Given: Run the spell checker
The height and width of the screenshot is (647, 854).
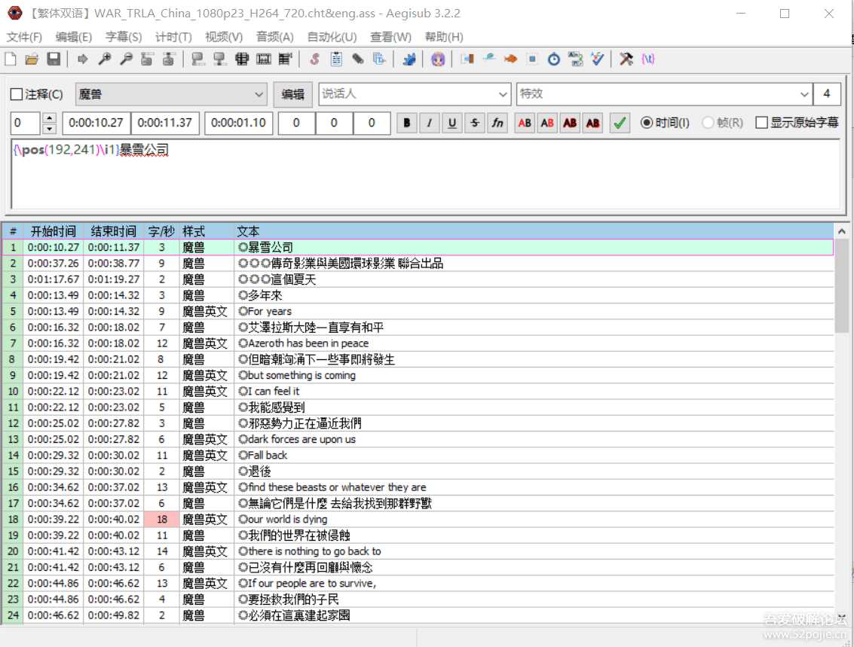Looking at the screenshot, I should click(596, 59).
